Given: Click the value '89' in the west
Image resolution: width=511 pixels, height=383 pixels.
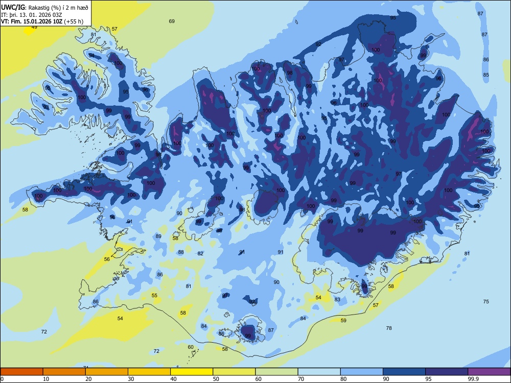Looking at the screenshot, I should click(x=158, y=236).
